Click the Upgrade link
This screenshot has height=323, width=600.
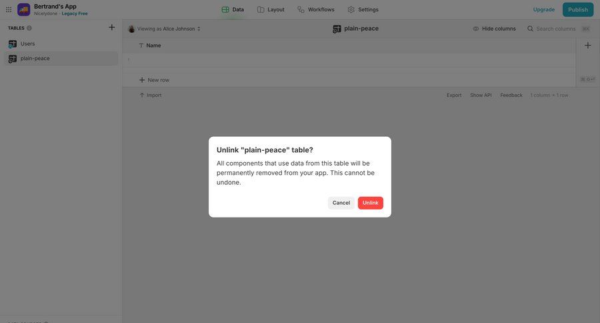(x=544, y=9)
